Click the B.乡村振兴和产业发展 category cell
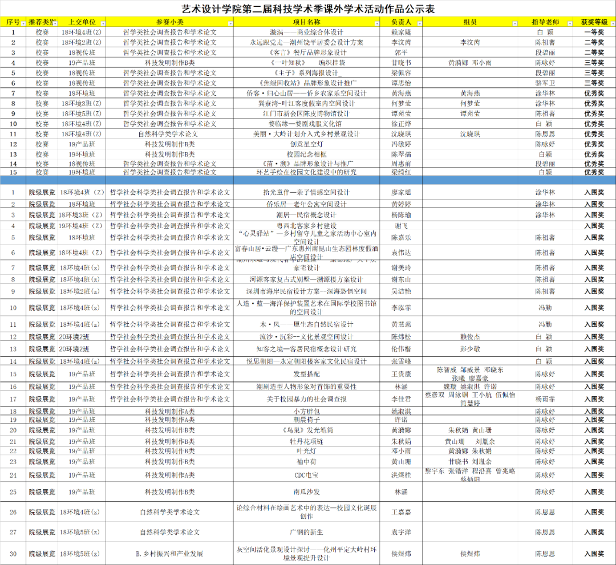This screenshot has height=565, width=616. 169,553
